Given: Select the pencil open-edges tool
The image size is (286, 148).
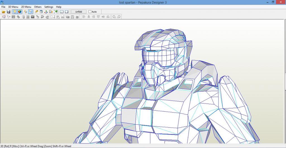Looking at the screenshot, I should tap(37, 12).
